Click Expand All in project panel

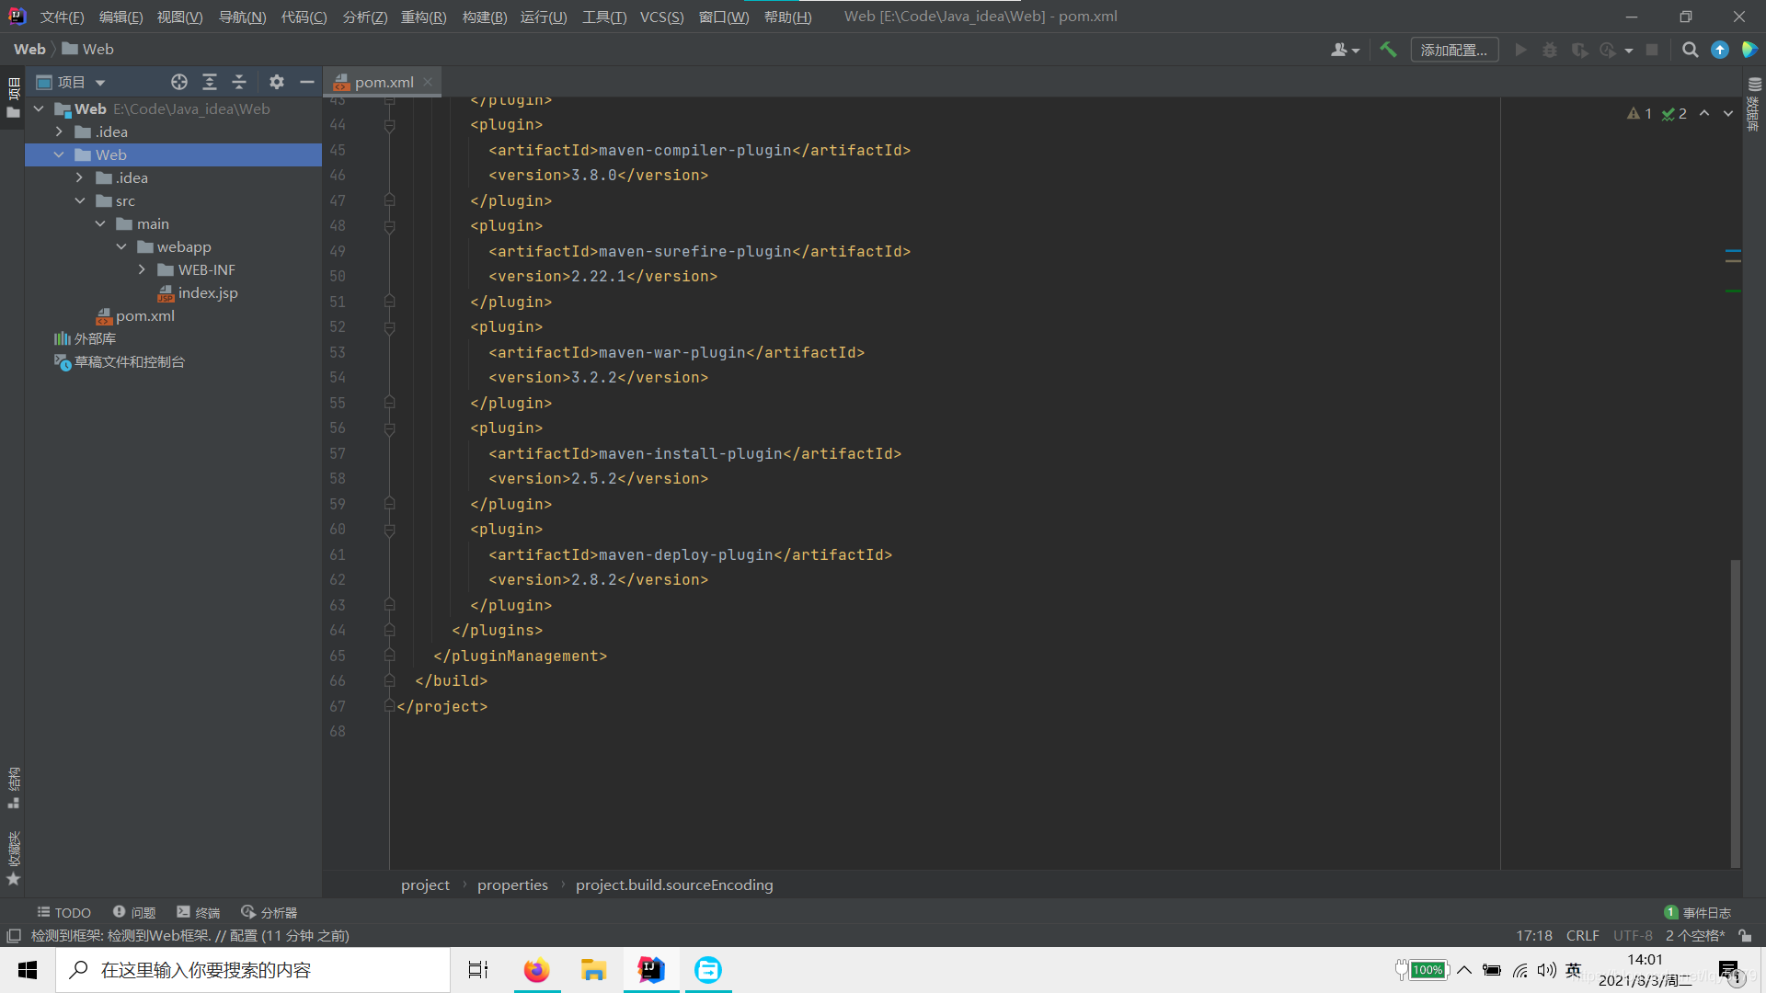210,82
